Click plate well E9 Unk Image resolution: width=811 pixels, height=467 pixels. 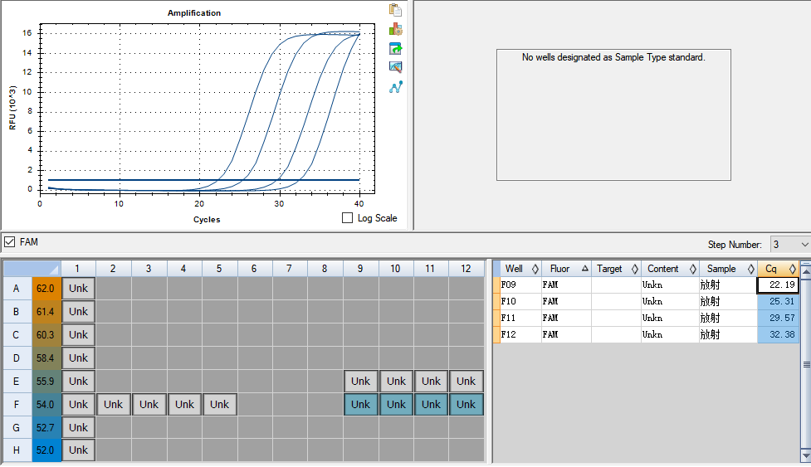(360, 382)
